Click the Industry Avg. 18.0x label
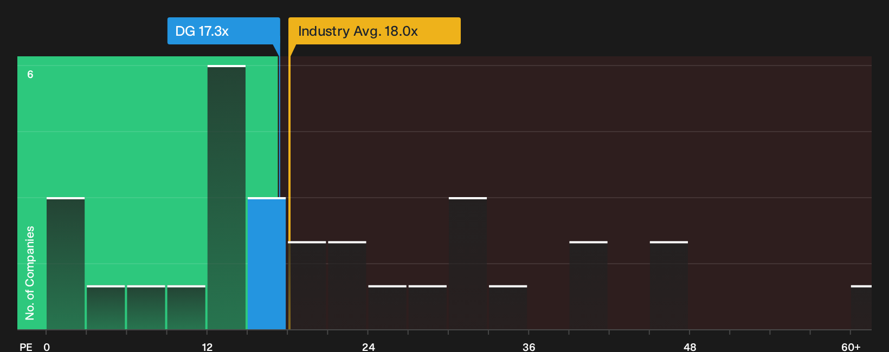 tap(374, 31)
